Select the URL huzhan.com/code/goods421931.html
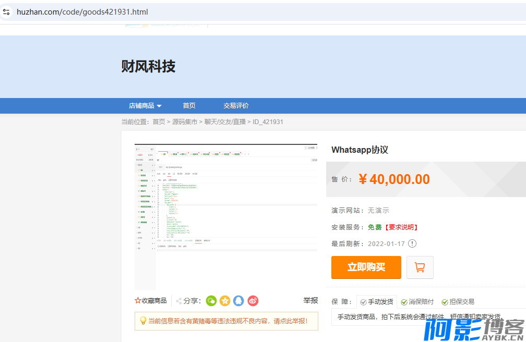Image resolution: width=526 pixels, height=342 pixels. (82, 12)
